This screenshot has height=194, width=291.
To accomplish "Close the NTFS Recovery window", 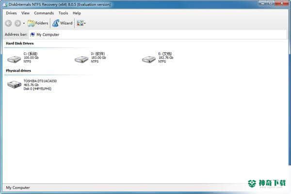I will 281,3.
